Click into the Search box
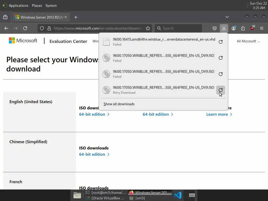The width and height of the screenshot is (268, 201). [178, 28]
